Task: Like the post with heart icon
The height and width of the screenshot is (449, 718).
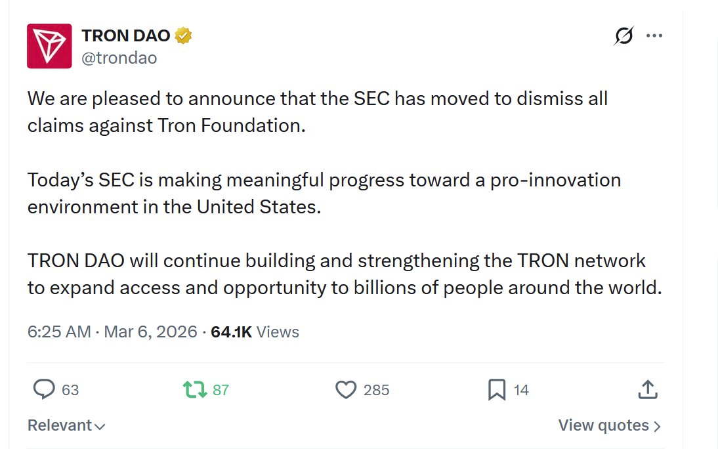Action: click(x=345, y=390)
